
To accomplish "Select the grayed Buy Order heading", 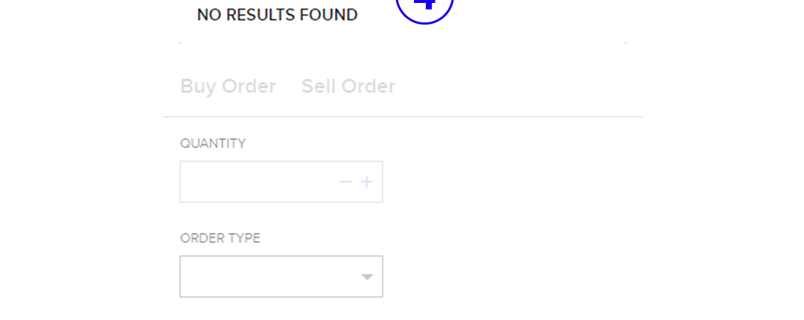I will tap(228, 86).
